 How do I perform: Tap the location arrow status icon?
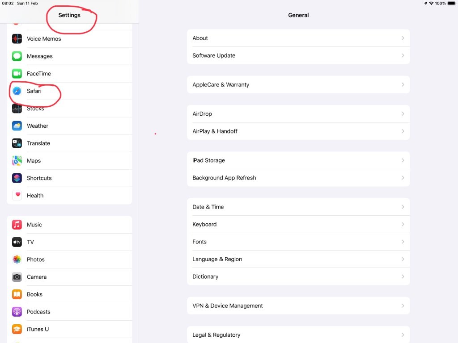(x=426, y=3)
